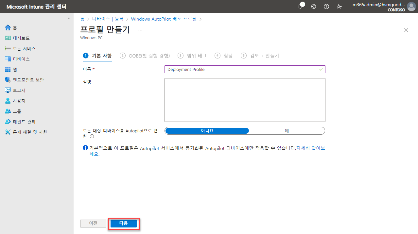418x234 pixels.
Task: Open the settings gear menu
Action: pos(313,7)
